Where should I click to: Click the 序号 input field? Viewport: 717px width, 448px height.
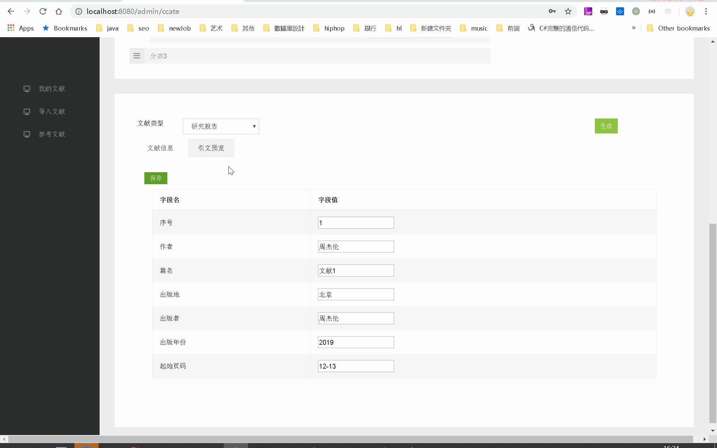point(356,222)
